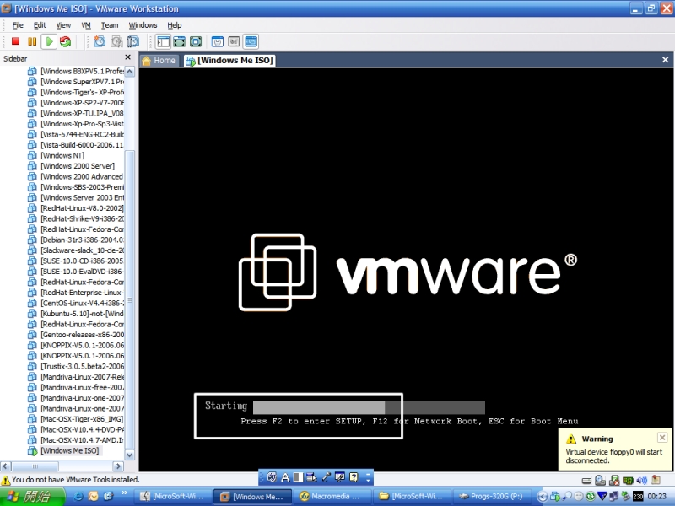Click the sound device status icon
Viewport: 675px width, 506px height.
pyautogui.click(x=641, y=480)
